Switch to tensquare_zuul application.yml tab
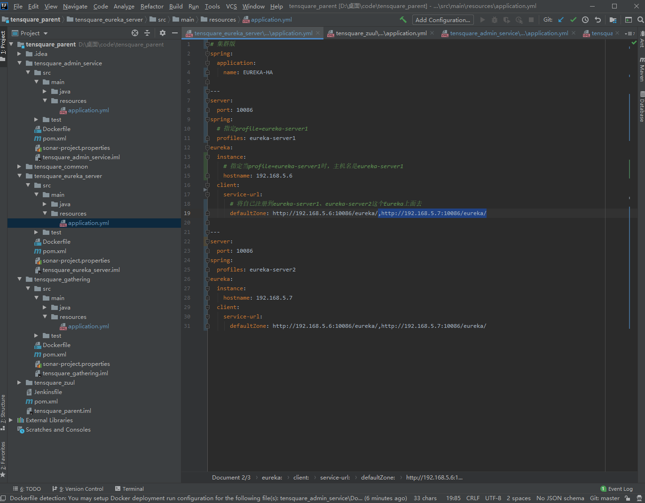 [381, 33]
